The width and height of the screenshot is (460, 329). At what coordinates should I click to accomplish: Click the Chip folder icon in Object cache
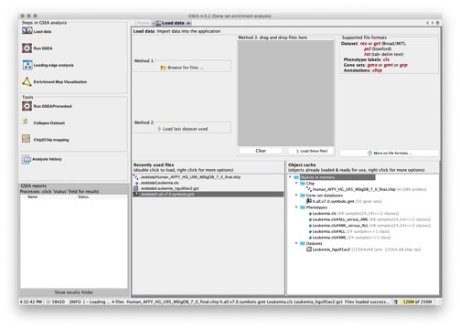point(303,184)
